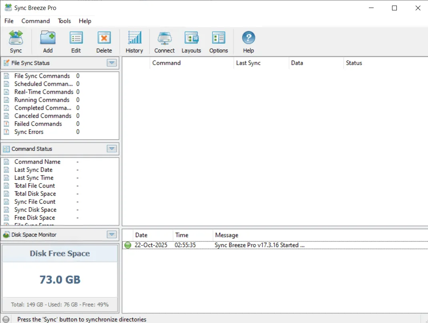
Task: Click the icon beside Command Name
Action: (6, 162)
